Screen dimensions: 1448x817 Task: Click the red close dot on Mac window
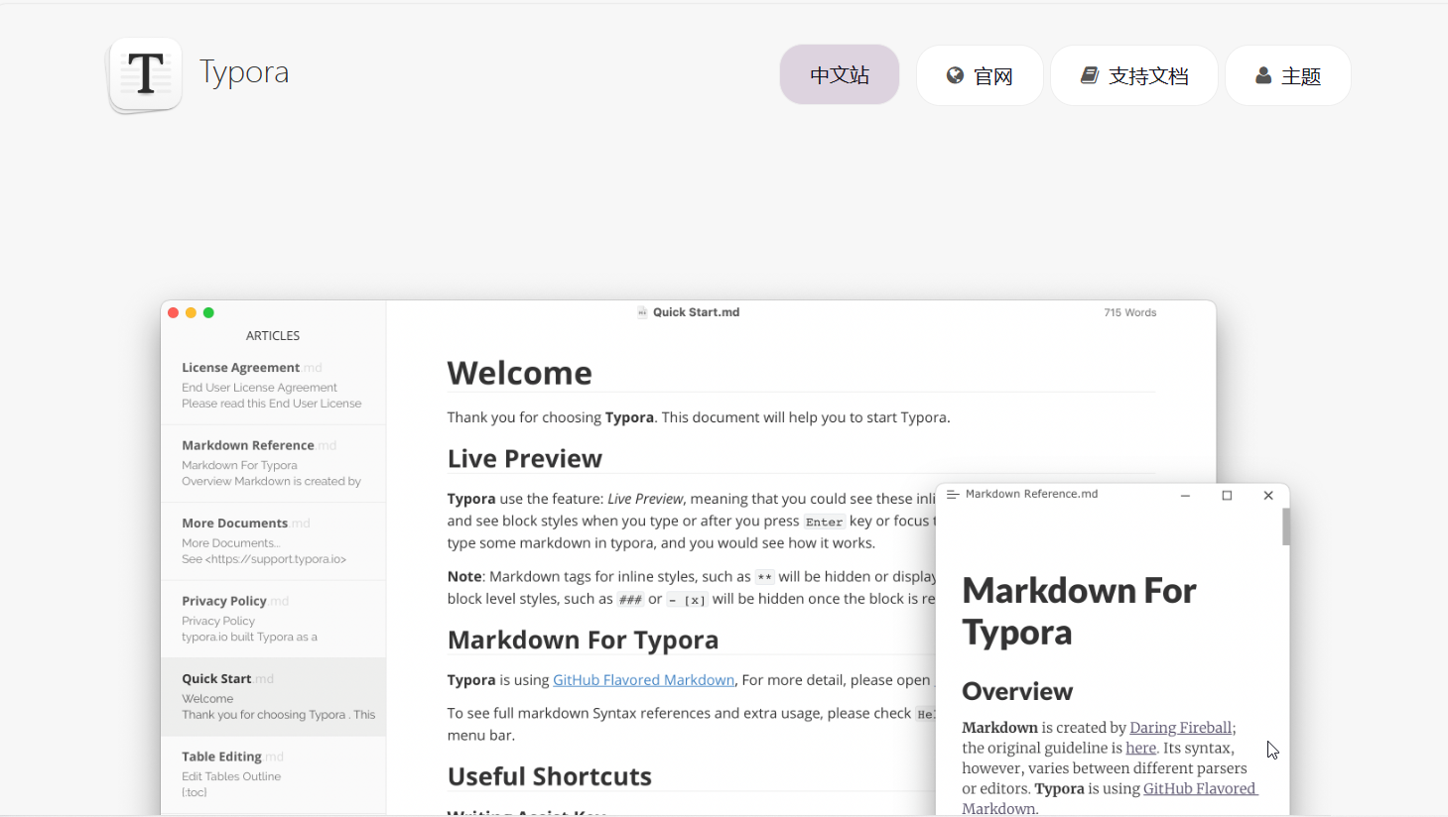click(x=173, y=312)
